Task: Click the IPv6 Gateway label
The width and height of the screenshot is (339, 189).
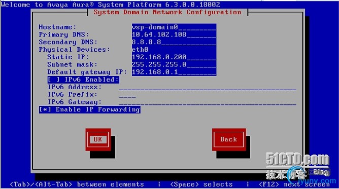Action: coord(75,102)
